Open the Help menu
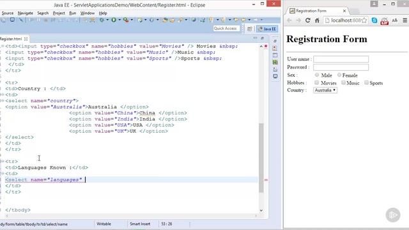This screenshot has height=230, width=409. point(103,13)
